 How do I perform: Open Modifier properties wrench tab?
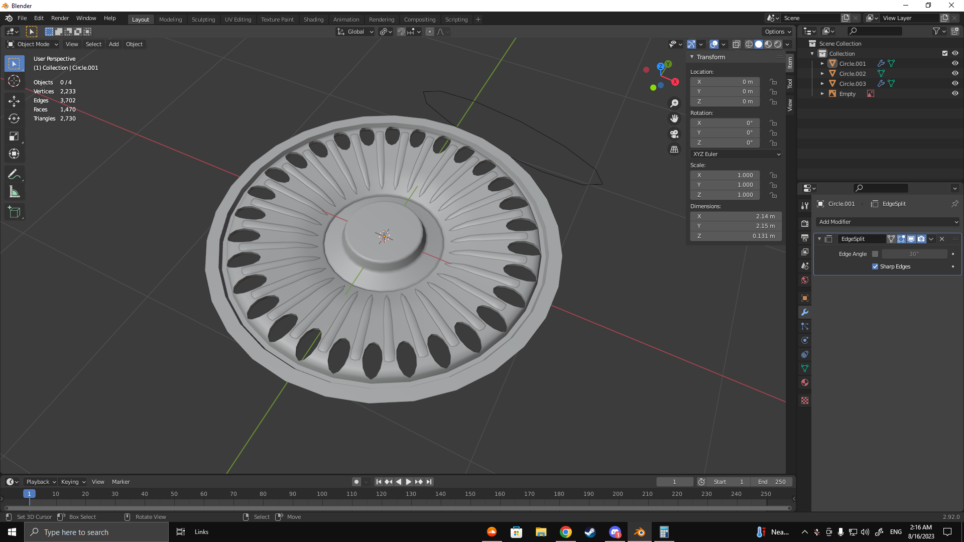coord(805,312)
